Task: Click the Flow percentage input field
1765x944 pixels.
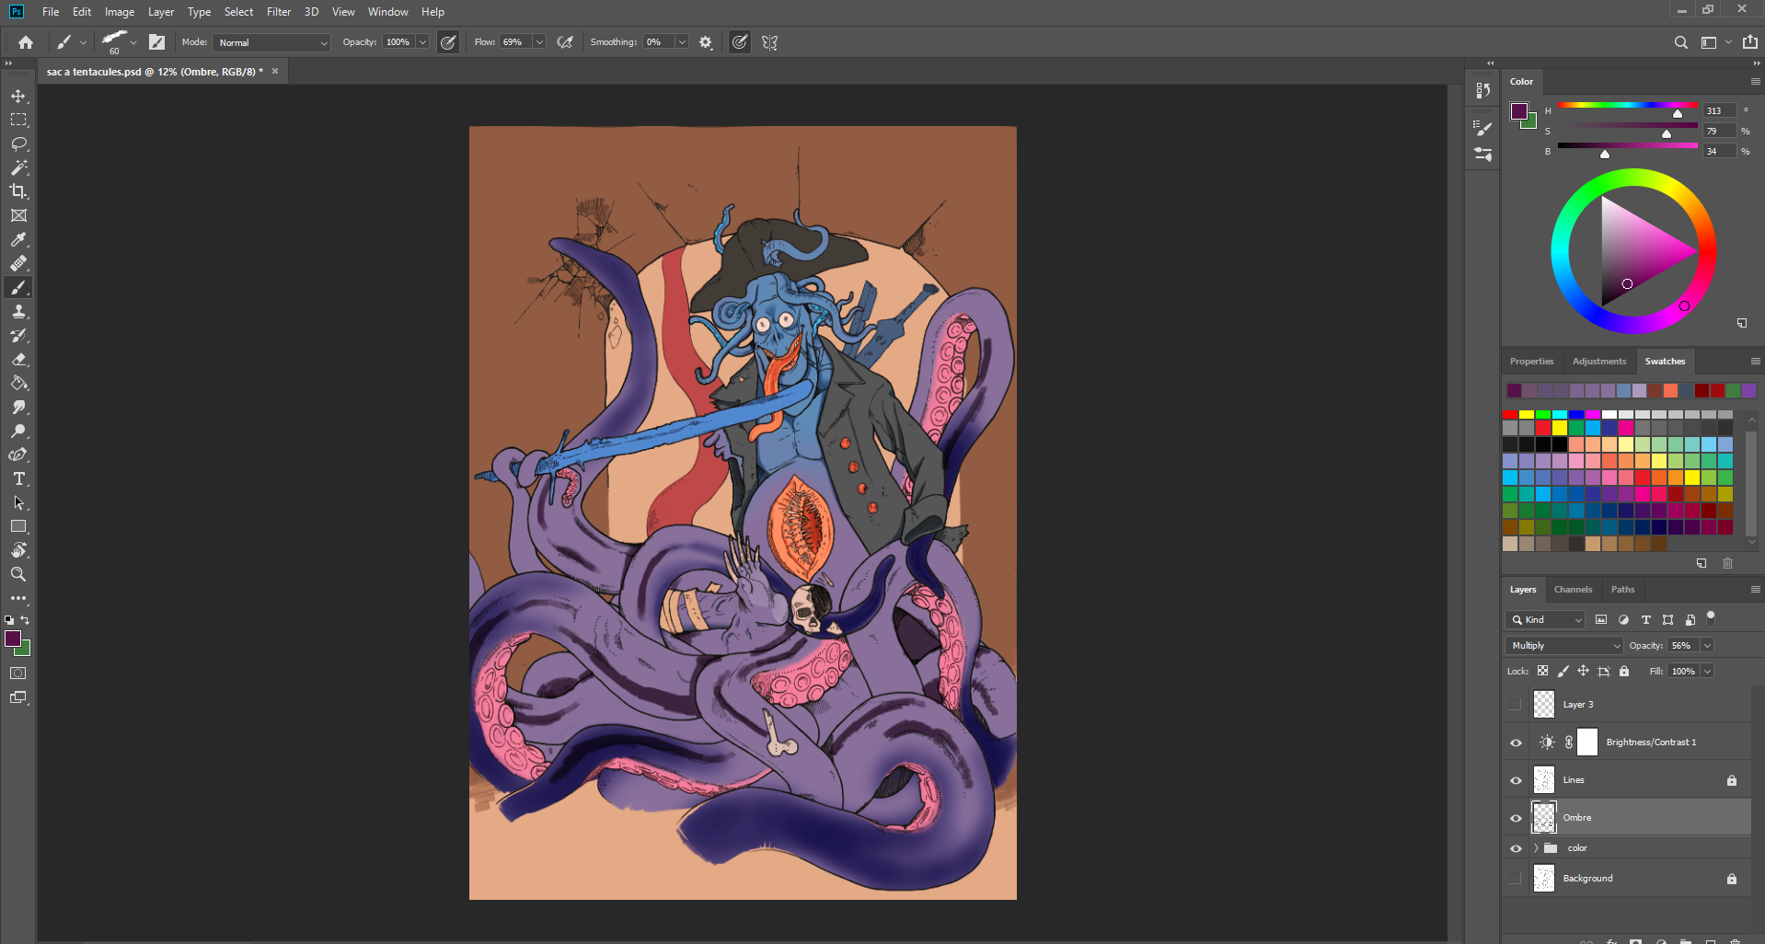Action: tap(515, 42)
